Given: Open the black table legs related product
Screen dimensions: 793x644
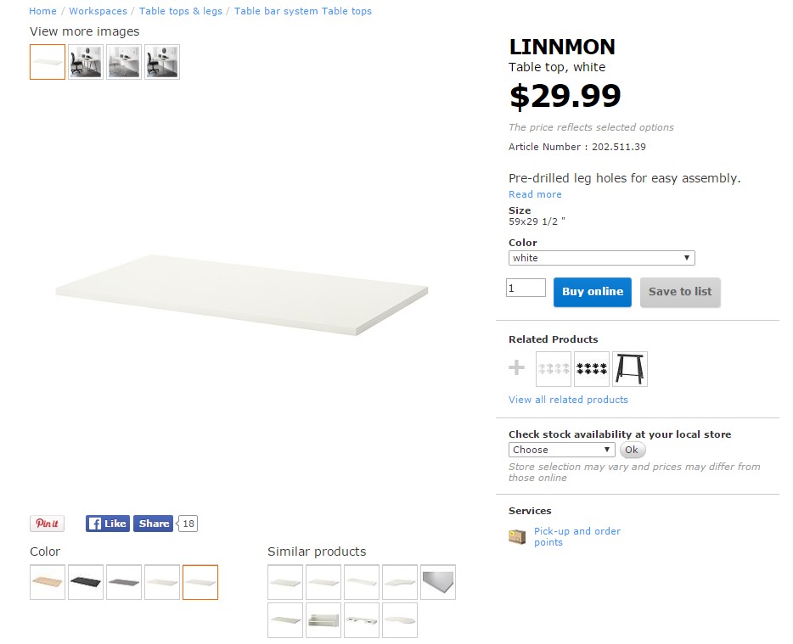Looking at the screenshot, I should click(x=592, y=369).
